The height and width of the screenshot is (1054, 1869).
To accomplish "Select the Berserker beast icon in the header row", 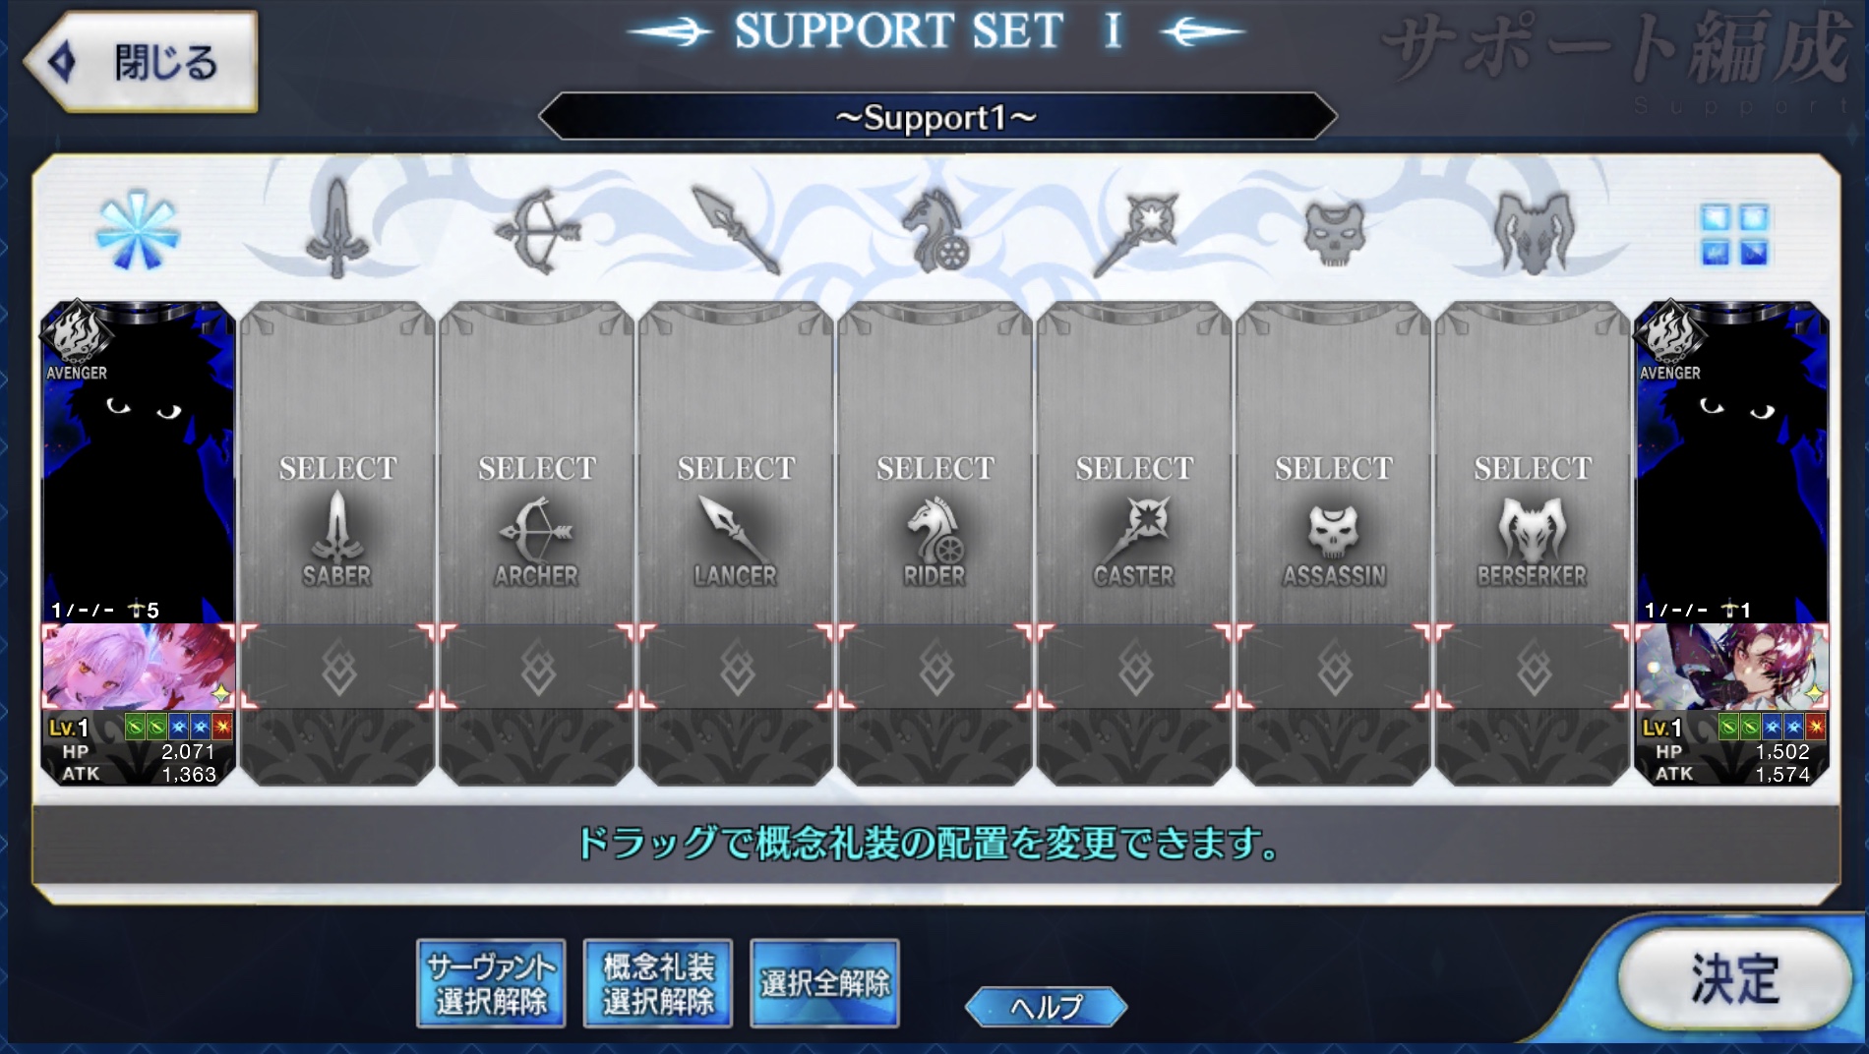I will pos(1533,233).
